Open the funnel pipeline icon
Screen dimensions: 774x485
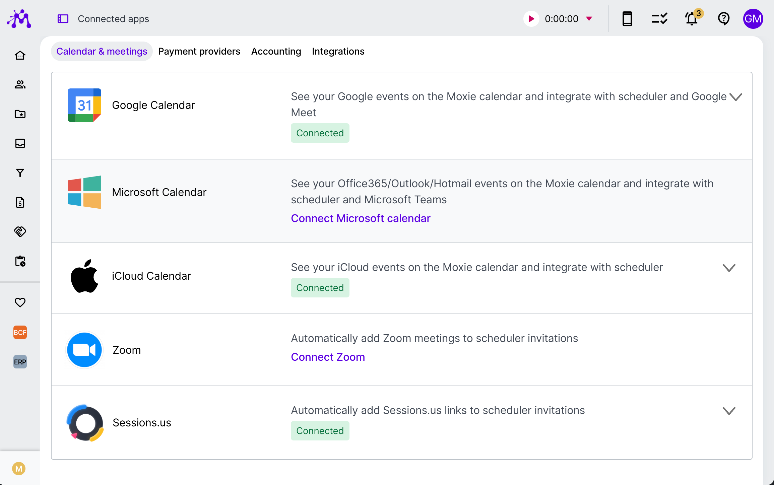point(20,173)
